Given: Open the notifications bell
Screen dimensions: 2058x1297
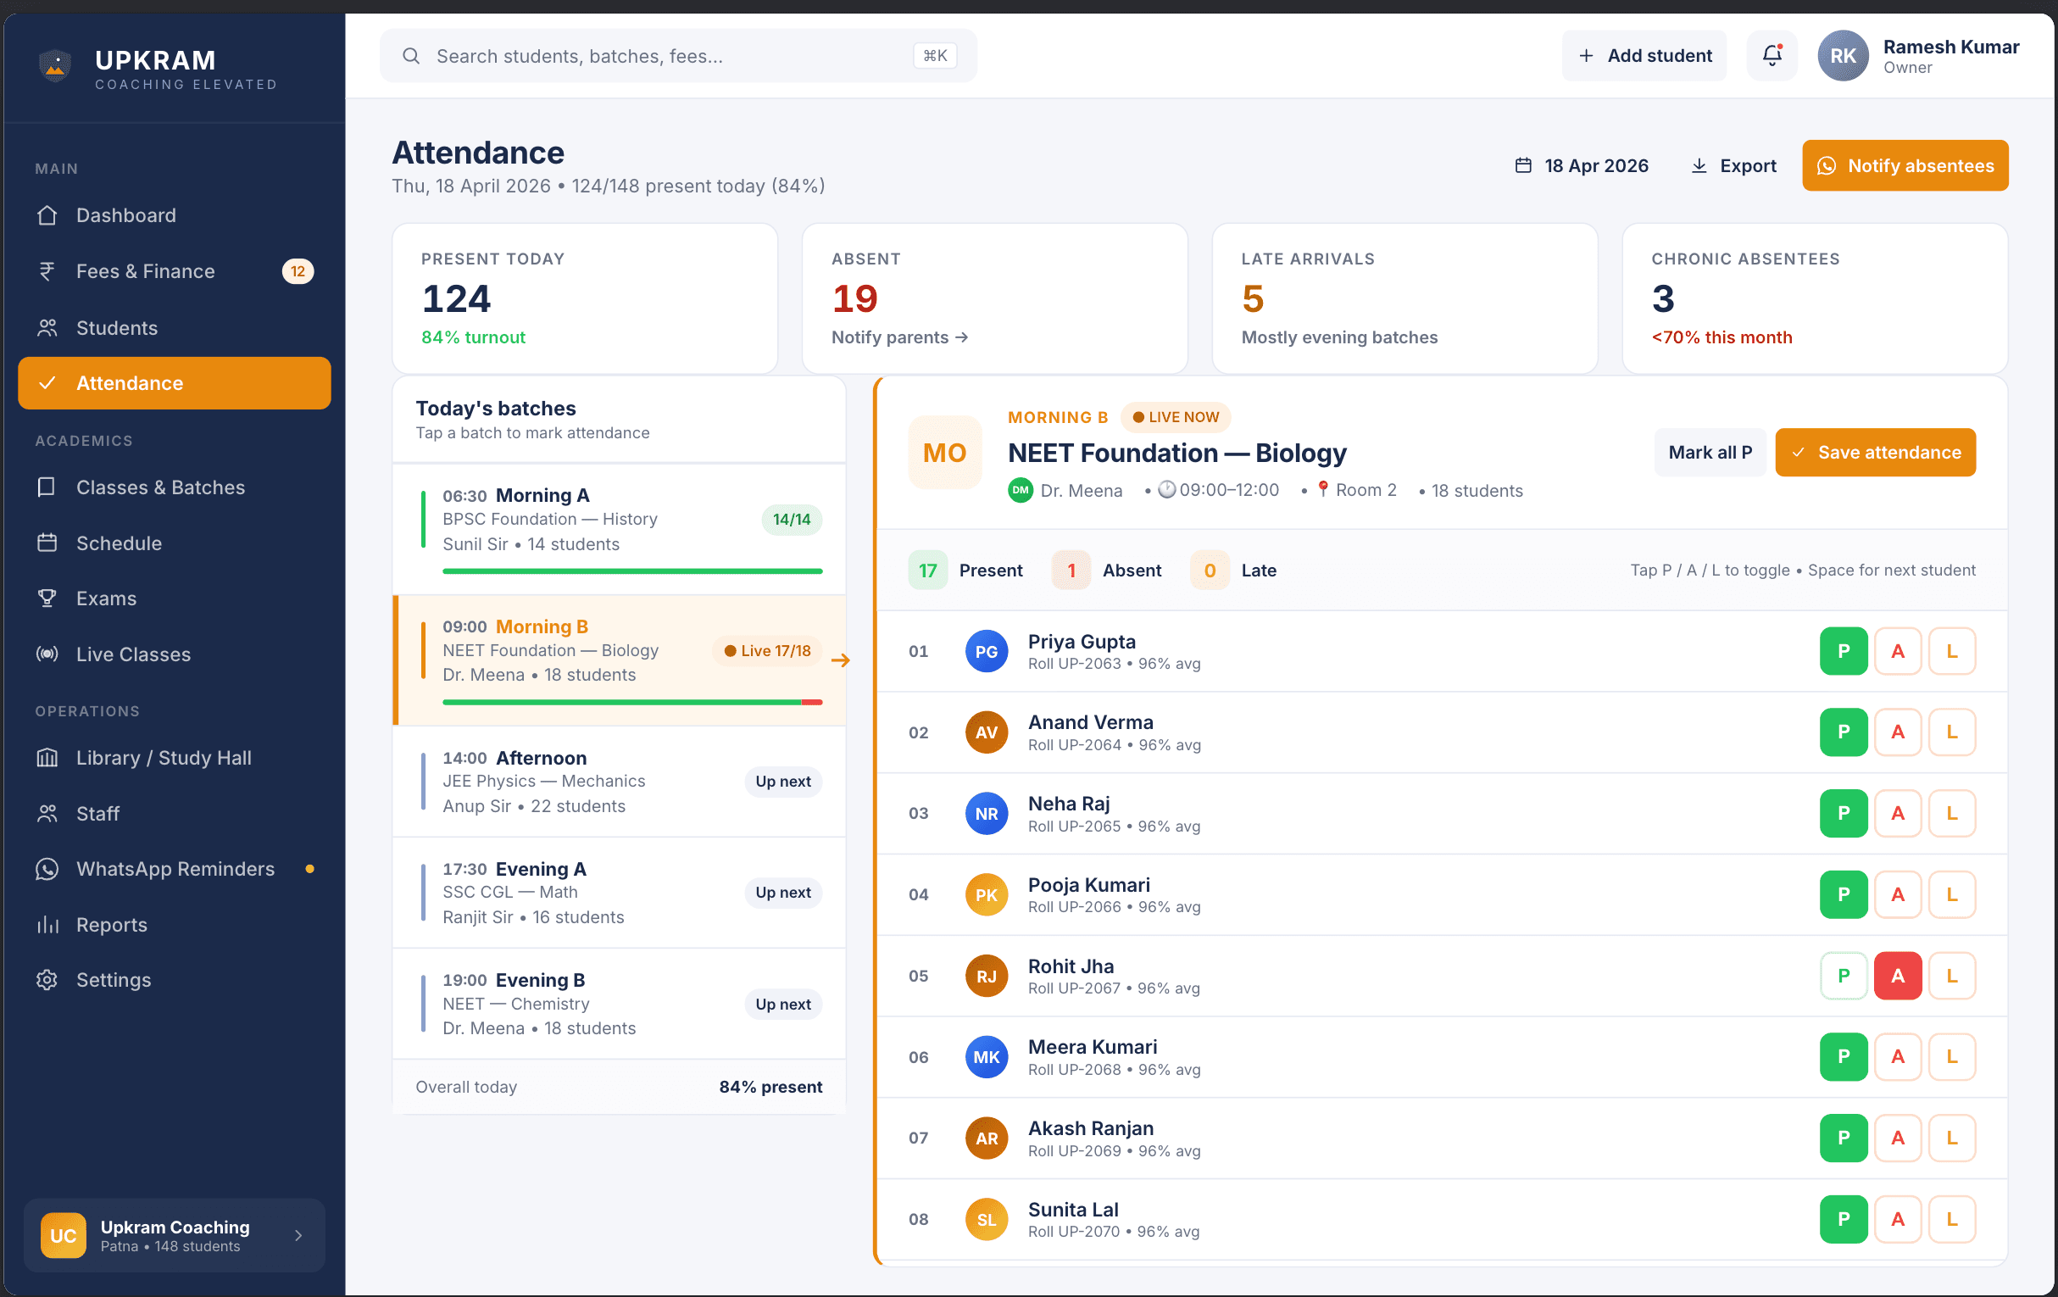Looking at the screenshot, I should (x=1772, y=55).
